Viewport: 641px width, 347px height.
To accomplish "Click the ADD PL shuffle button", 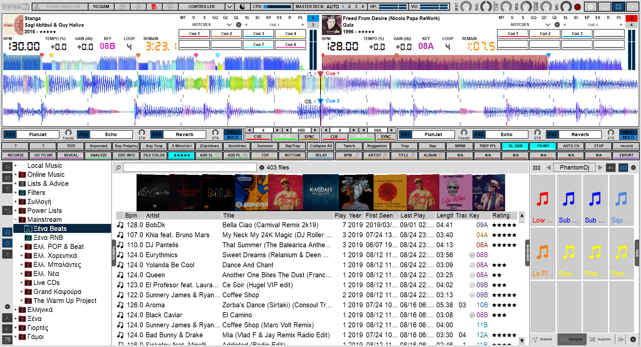I will [x=237, y=155].
